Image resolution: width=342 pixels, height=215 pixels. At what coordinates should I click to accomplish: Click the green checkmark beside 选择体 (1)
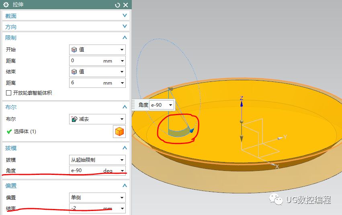9,132
